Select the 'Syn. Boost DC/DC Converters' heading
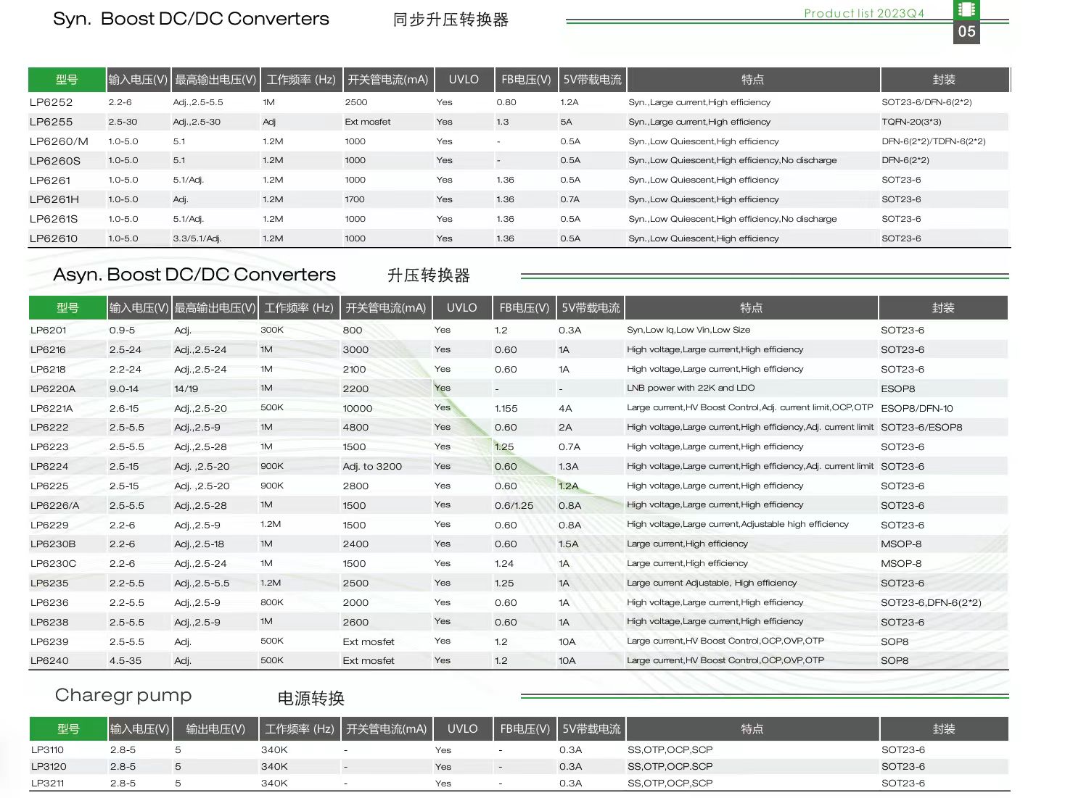Viewport: 1065px width, 798px height. [191, 19]
